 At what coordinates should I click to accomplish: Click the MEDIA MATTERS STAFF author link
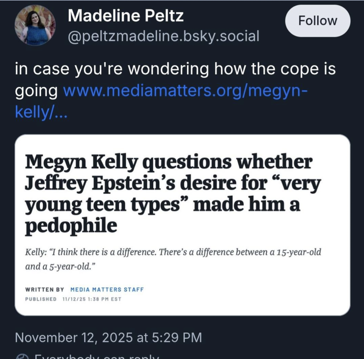point(107,290)
